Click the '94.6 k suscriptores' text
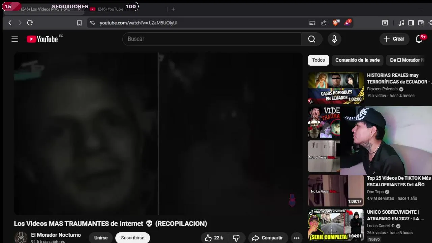 (x=48, y=241)
